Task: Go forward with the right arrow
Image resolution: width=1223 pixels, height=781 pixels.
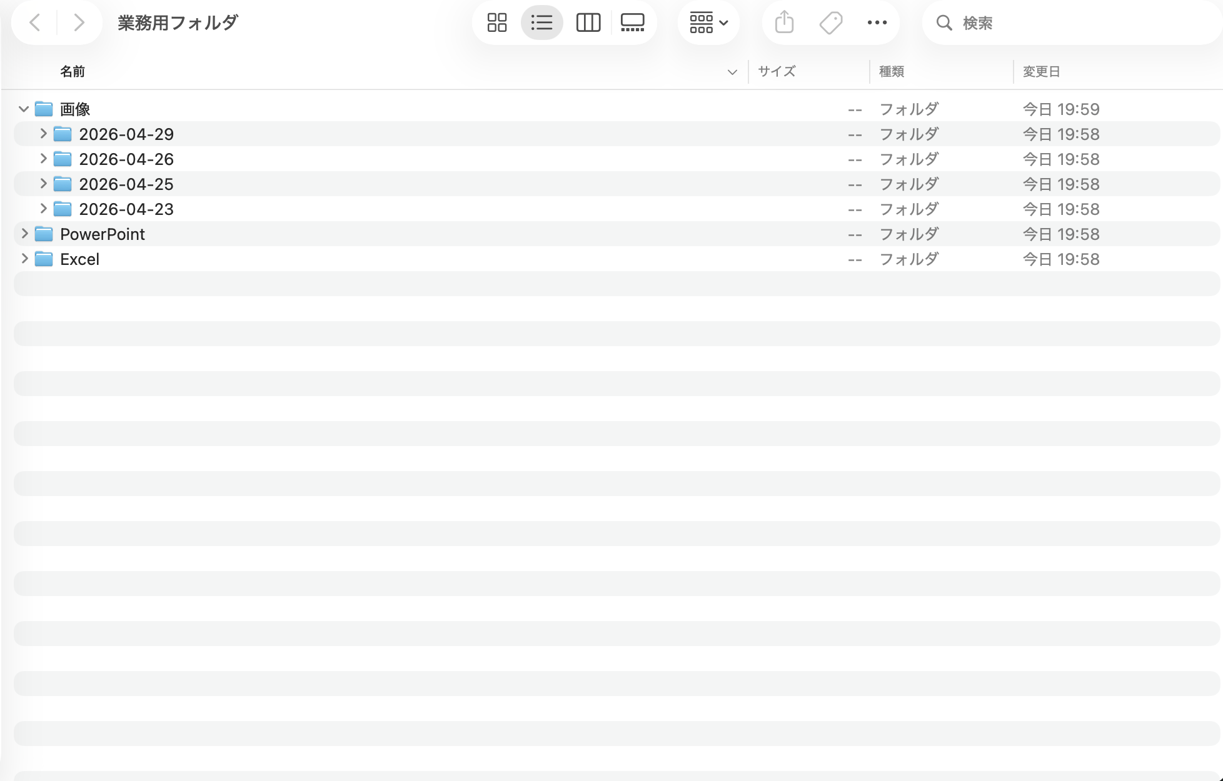Action: pos(79,23)
